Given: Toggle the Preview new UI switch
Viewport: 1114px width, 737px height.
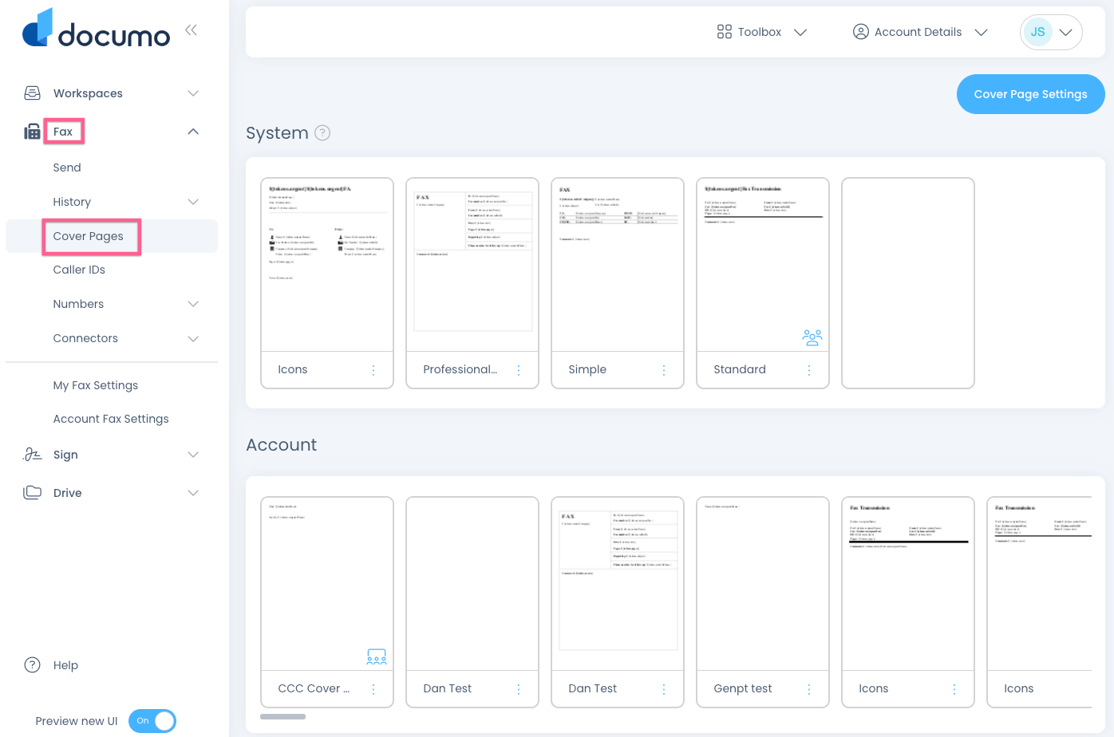Looking at the screenshot, I should (x=152, y=721).
